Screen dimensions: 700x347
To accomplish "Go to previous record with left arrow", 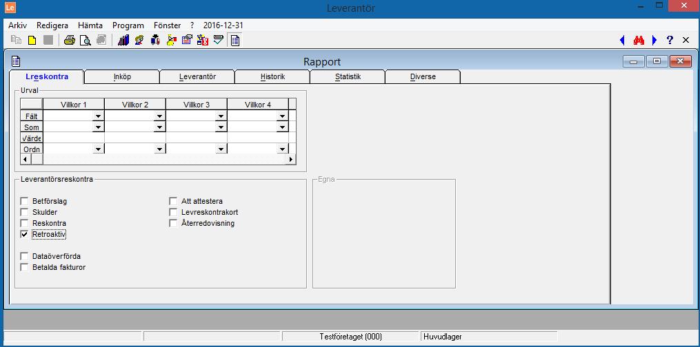I will click(x=622, y=41).
